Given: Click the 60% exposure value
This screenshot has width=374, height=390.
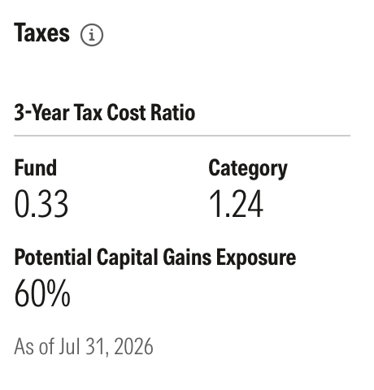Looking at the screenshot, I should [42, 293].
